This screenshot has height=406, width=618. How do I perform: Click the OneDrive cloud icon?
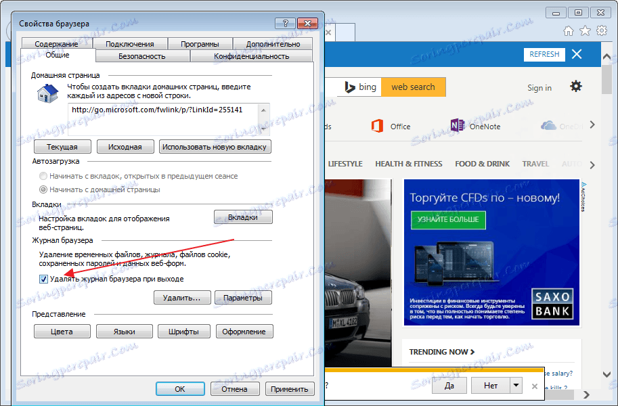(548, 126)
